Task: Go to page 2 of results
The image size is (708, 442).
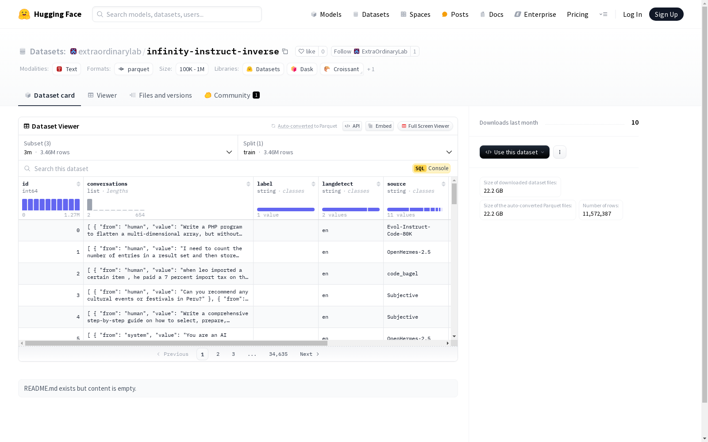Action: [218, 354]
